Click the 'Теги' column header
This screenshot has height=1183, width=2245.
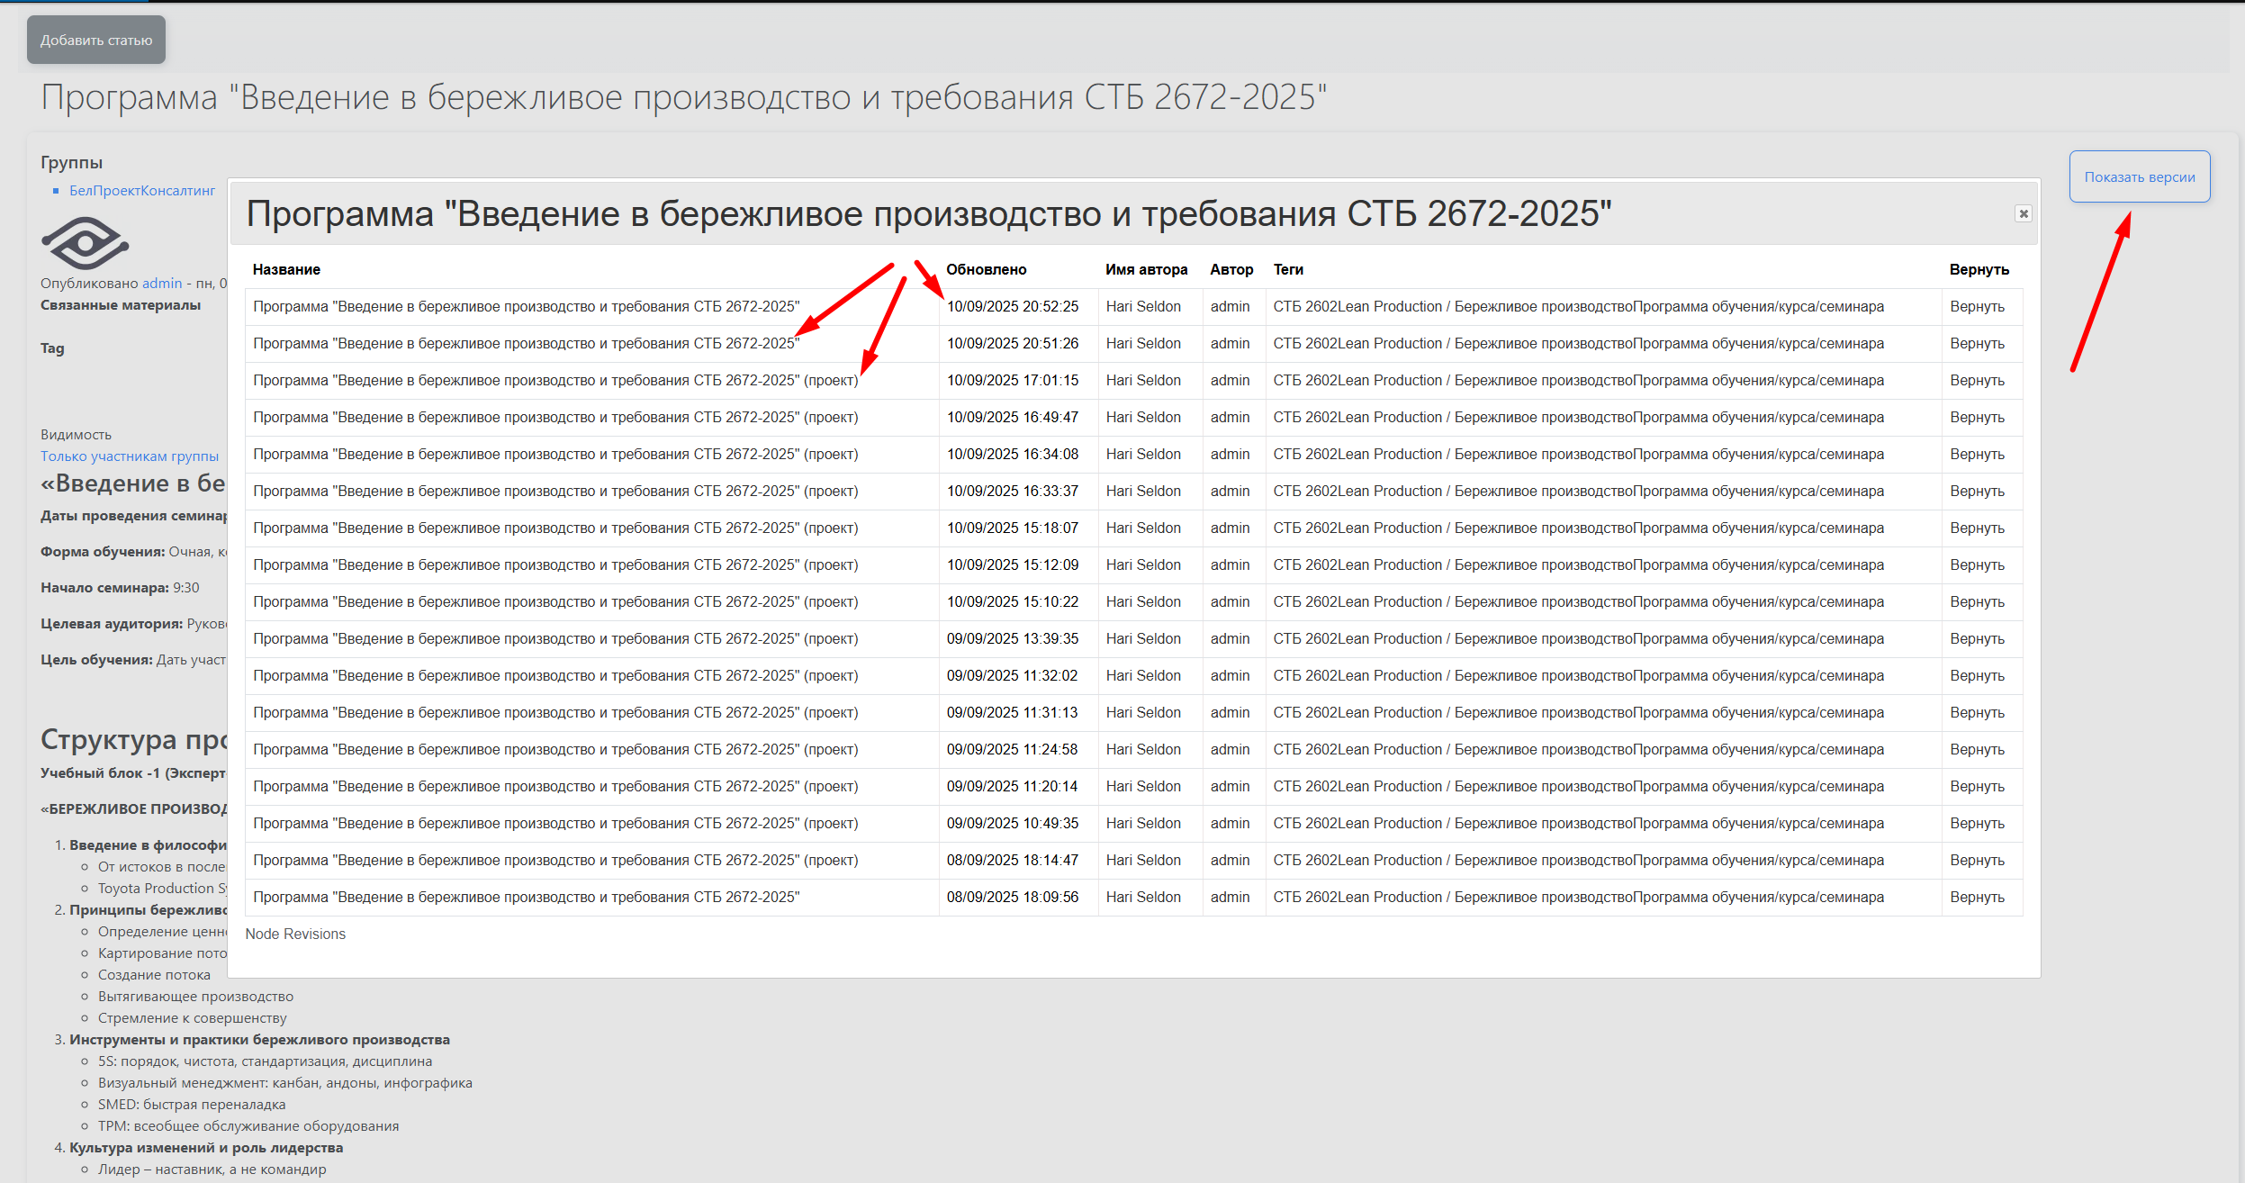tap(1288, 269)
